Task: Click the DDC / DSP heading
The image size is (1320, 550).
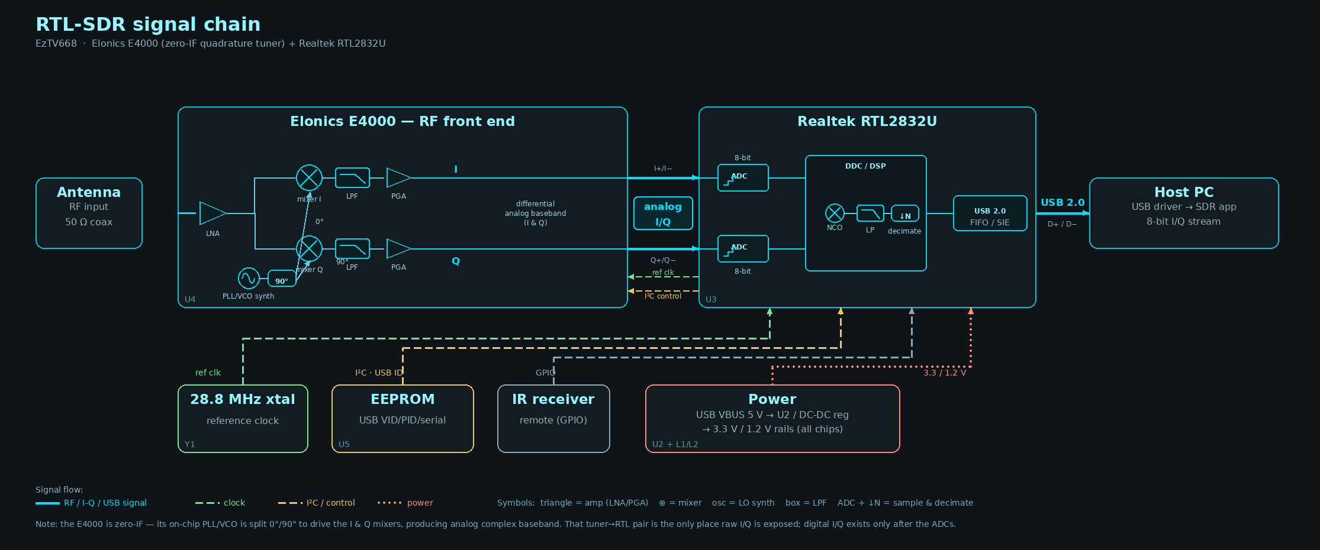Action: click(x=865, y=166)
